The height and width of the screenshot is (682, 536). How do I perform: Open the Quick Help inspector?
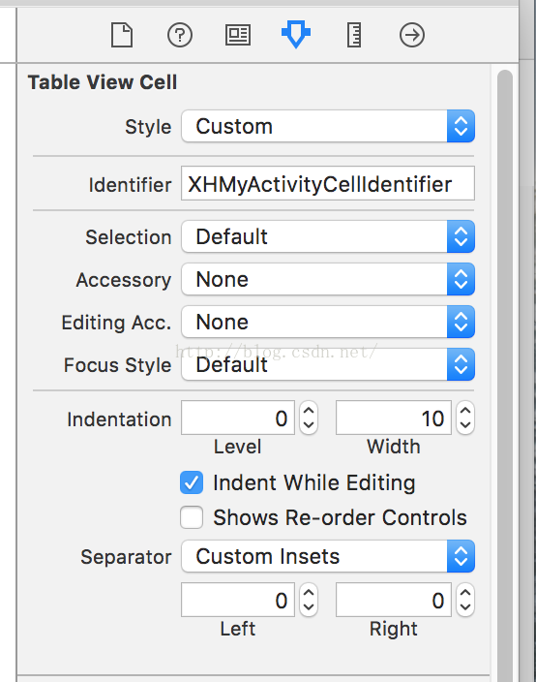coord(180,35)
